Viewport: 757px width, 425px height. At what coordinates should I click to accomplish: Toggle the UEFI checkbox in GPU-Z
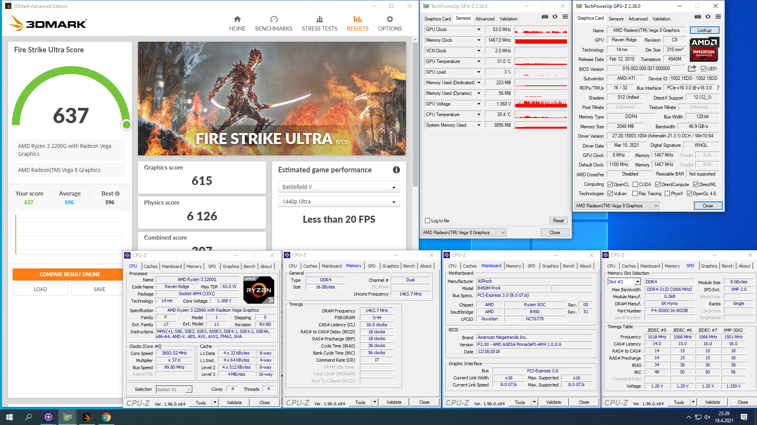703,69
